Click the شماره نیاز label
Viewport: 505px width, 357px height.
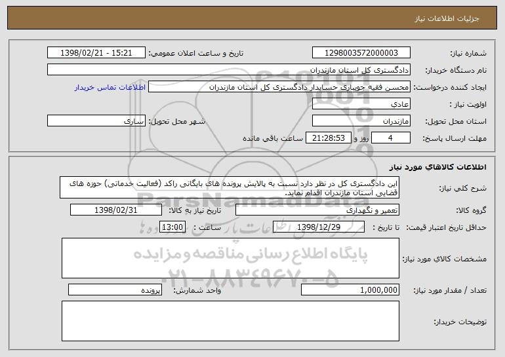click(468, 53)
